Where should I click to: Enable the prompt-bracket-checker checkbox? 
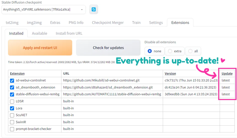click(x=12, y=129)
